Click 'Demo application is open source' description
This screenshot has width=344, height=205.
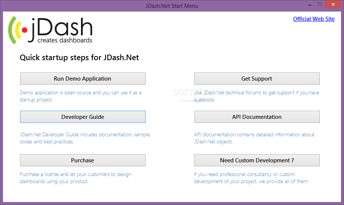(81, 96)
